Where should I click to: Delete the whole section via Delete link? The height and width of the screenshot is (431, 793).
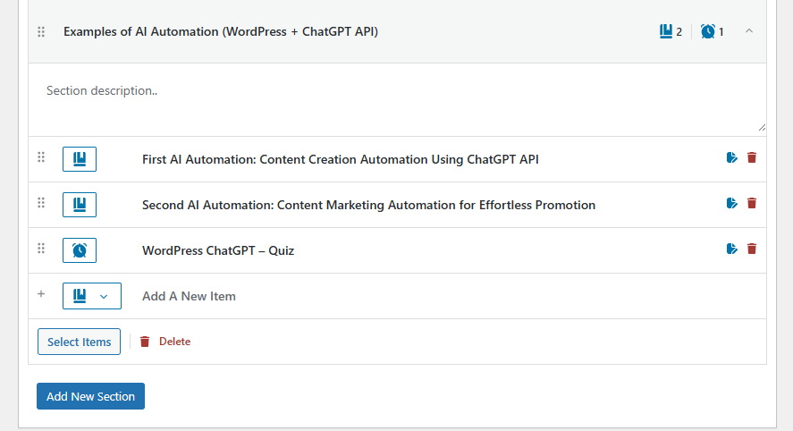point(165,342)
